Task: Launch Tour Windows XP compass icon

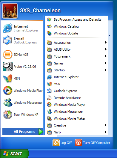Action: click(x=8, y=114)
